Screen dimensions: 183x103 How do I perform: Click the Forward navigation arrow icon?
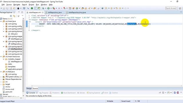[x=126, y=8]
